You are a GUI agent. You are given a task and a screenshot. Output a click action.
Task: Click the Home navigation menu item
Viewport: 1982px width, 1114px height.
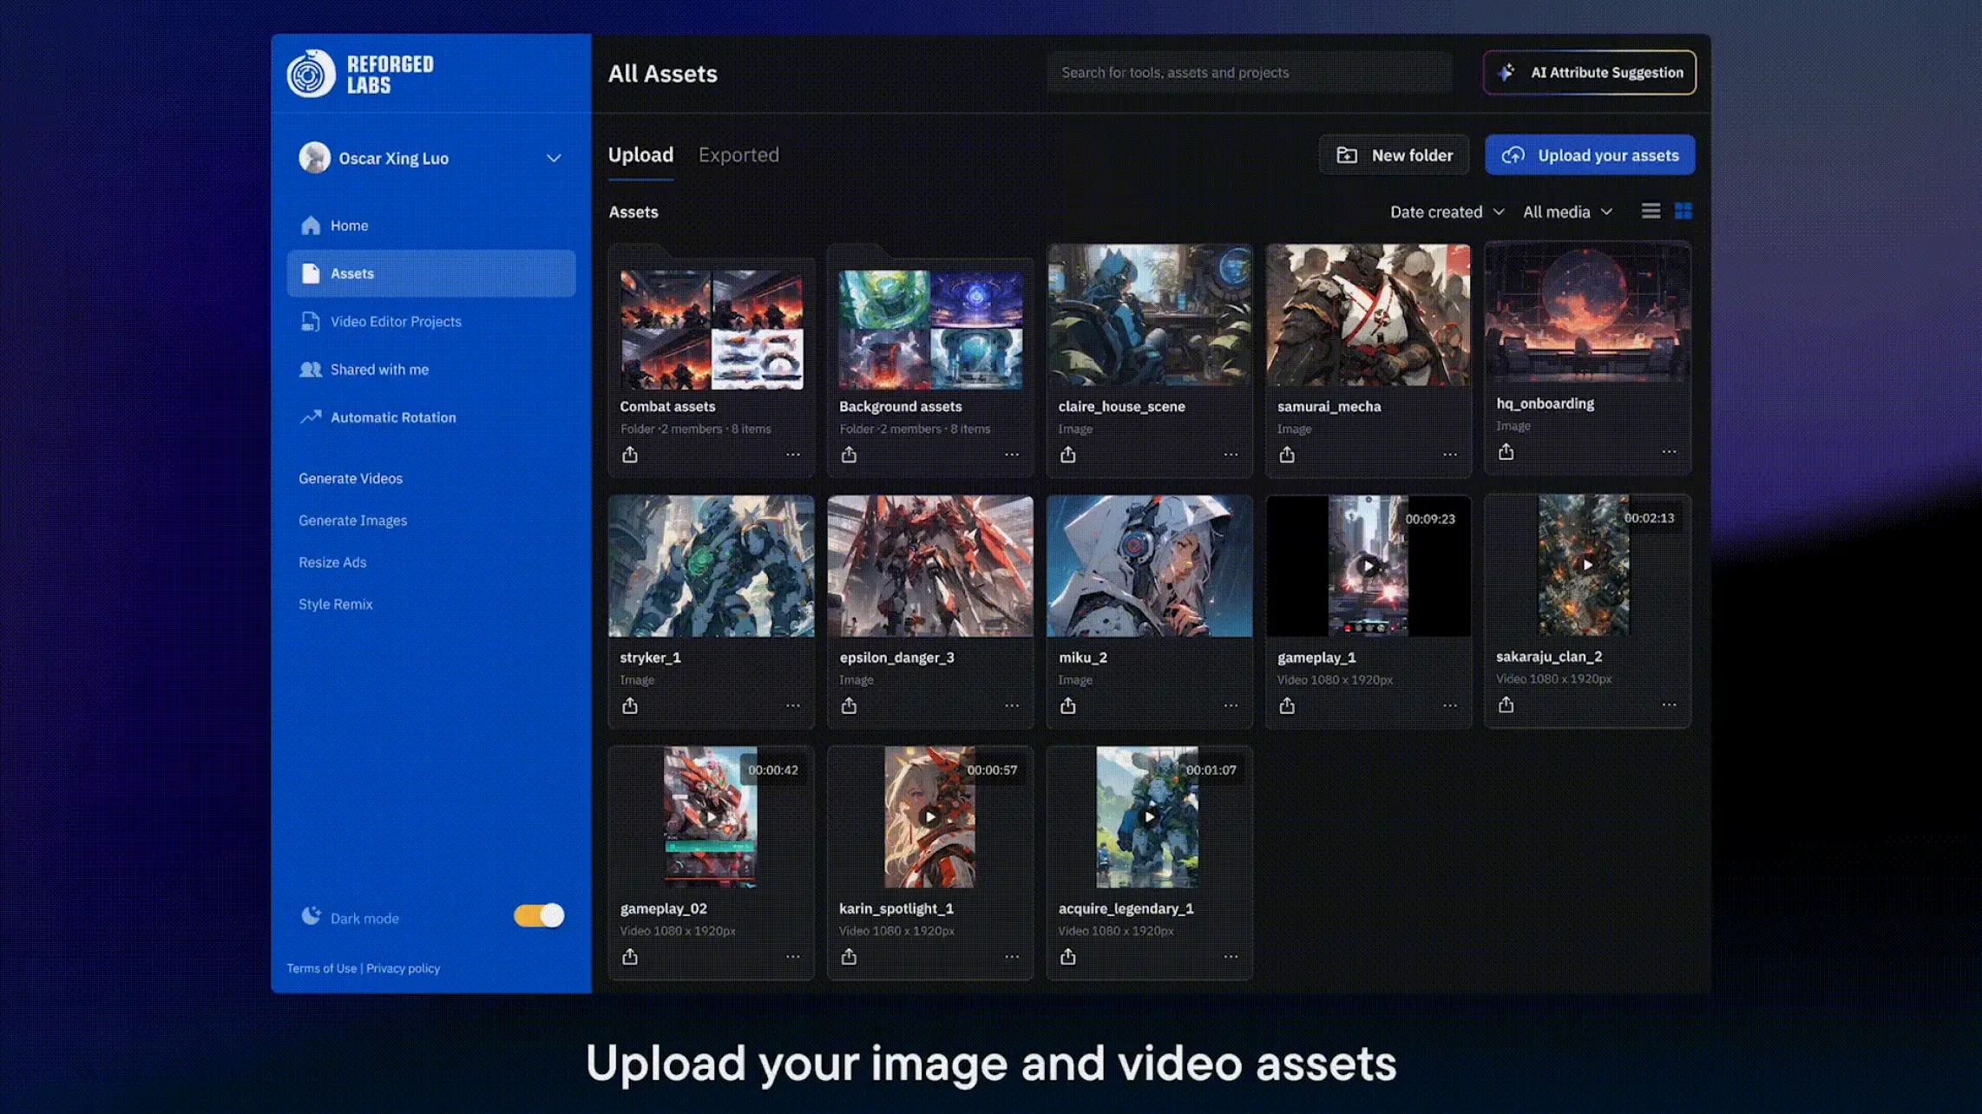tap(349, 226)
